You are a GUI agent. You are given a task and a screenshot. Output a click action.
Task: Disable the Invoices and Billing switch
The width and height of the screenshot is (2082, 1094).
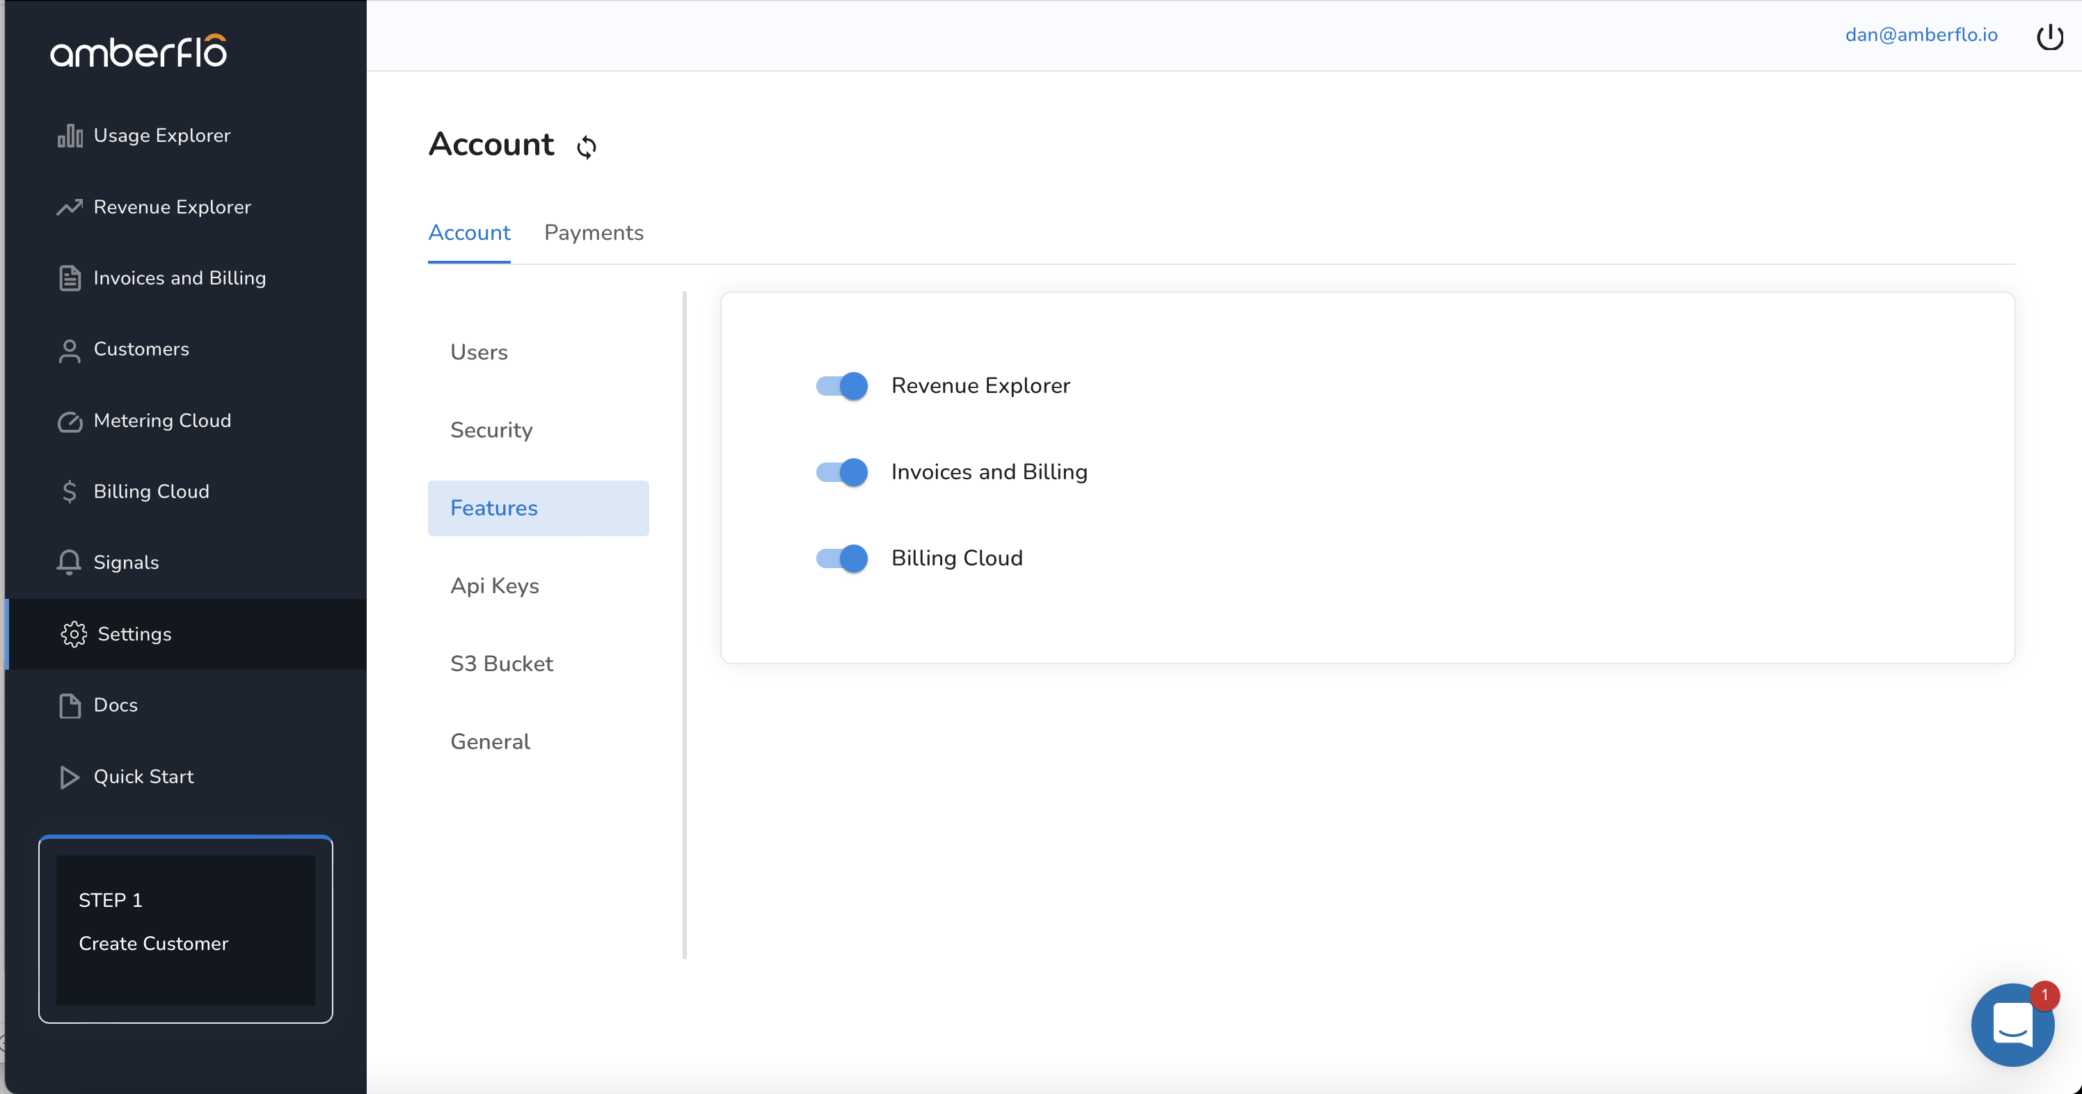[841, 472]
